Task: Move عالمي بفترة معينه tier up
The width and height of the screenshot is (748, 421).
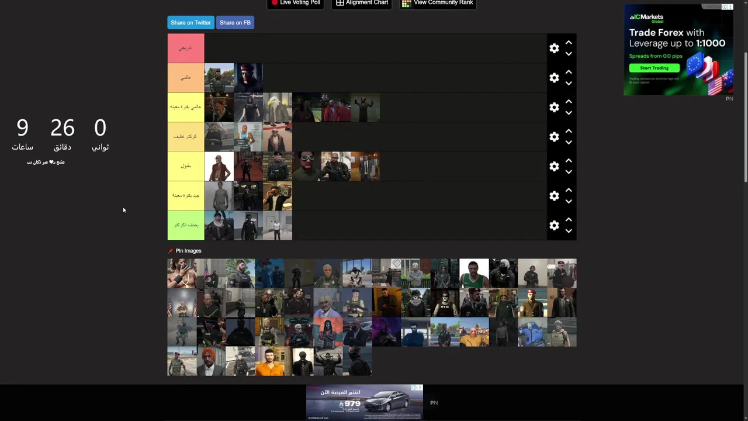Action: pos(569,102)
